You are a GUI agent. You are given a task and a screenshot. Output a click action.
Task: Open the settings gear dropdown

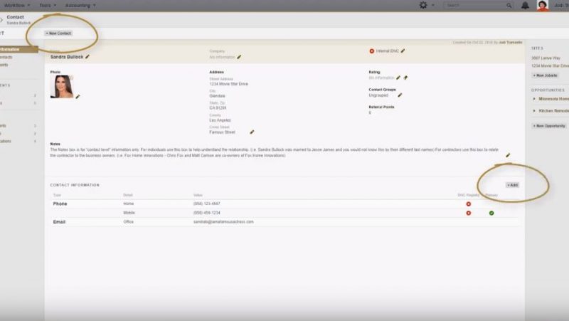pyautogui.click(x=425, y=5)
